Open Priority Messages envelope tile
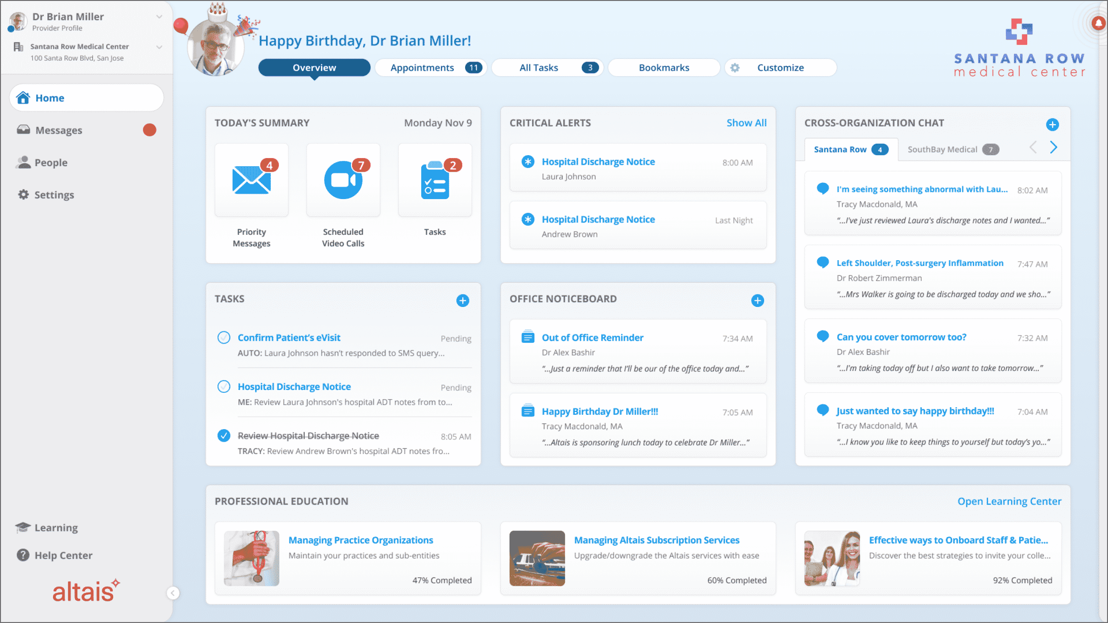 (252, 180)
